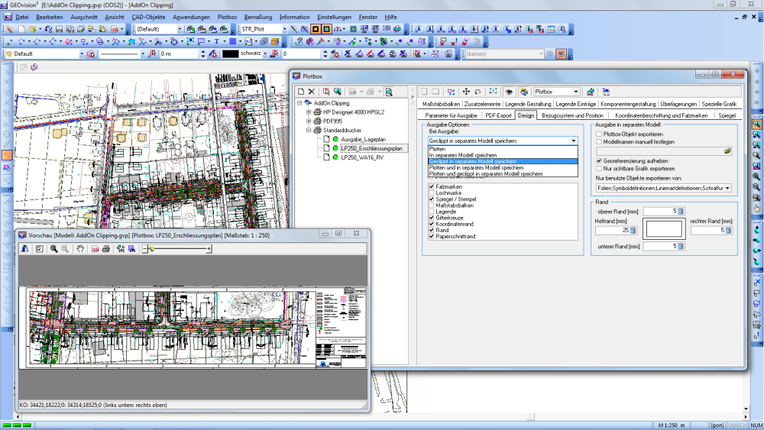Delete plotbox using the X icon

pyautogui.click(x=312, y=92)
